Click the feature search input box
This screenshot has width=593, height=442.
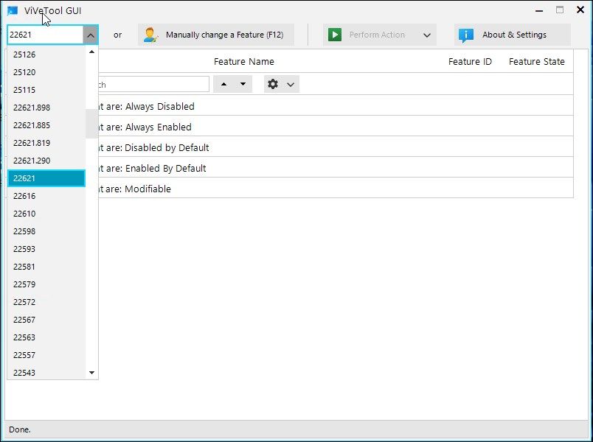tap(155, 83)
